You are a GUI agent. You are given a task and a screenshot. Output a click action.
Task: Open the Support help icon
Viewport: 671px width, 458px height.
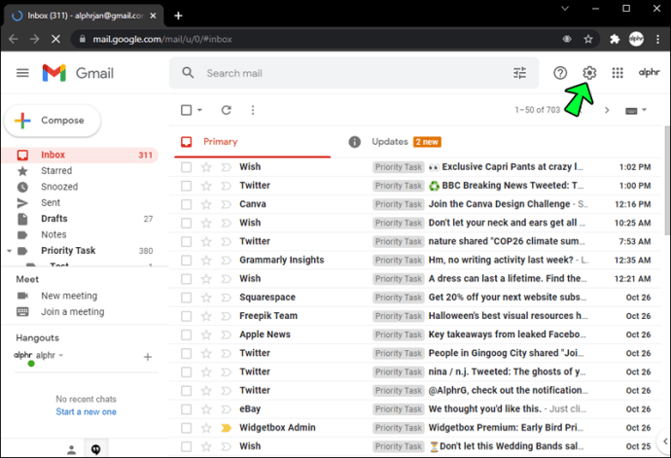[560, 73]
